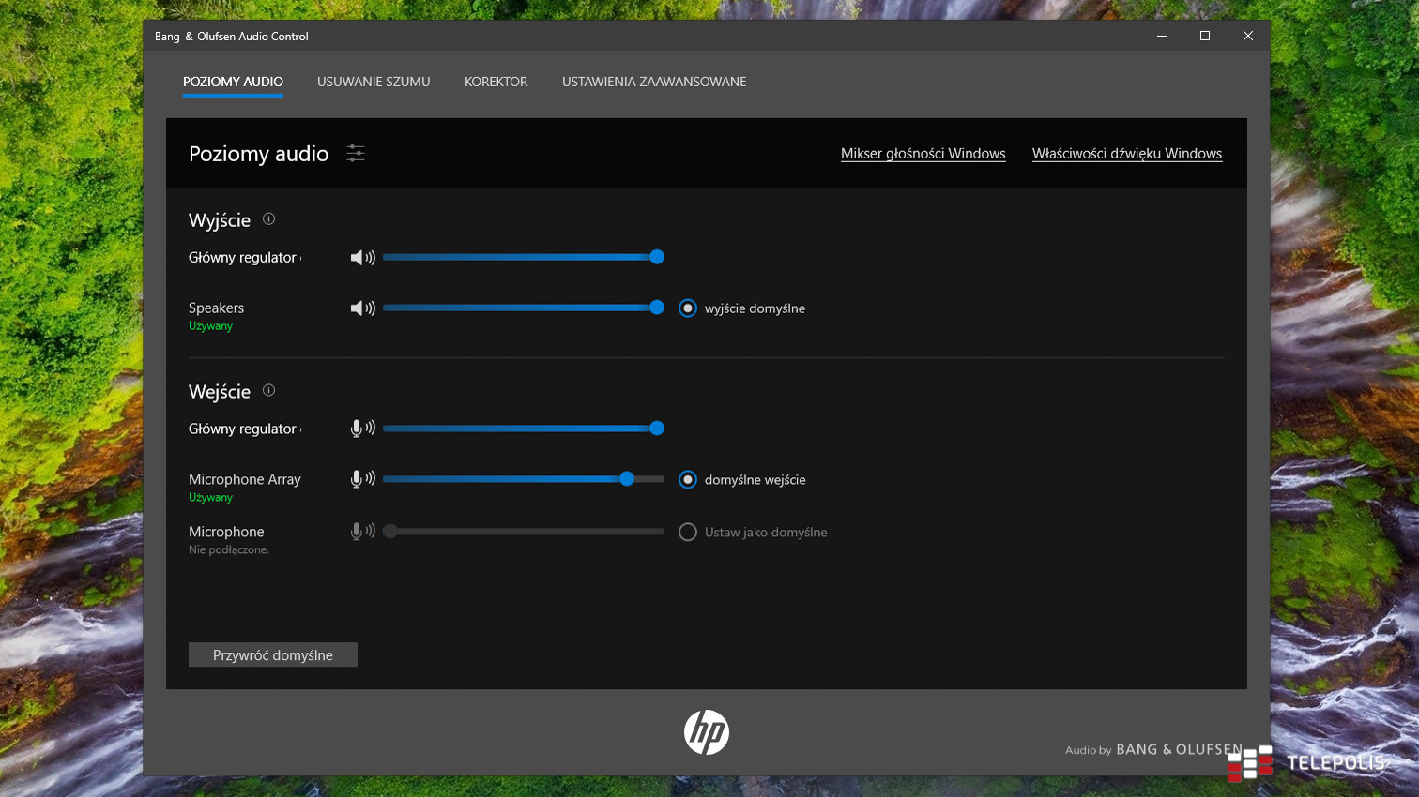
Task: Mute the Speakers volume icon
Action: point(362,308)
